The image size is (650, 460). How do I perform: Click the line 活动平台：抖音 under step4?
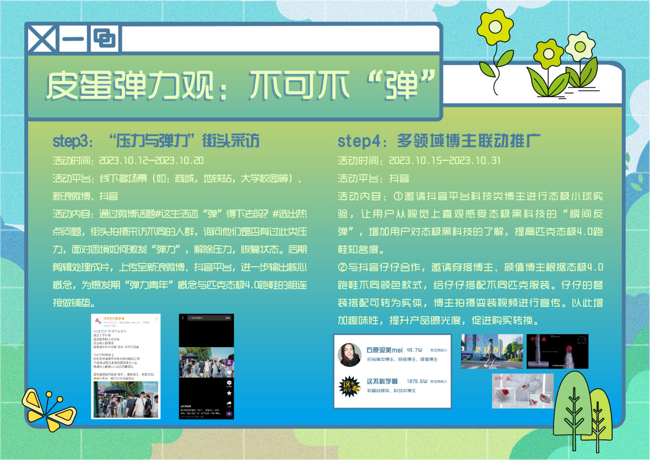373,178
